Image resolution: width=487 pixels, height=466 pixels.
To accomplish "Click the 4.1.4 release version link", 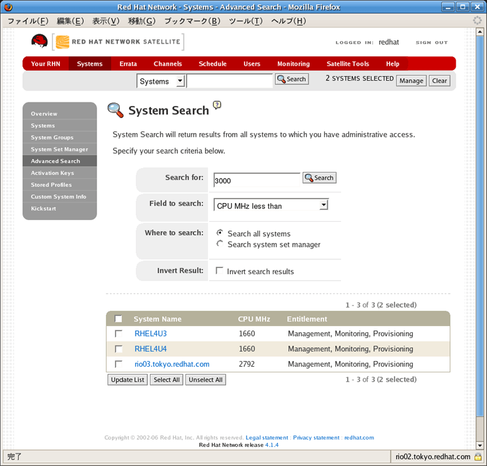I will pos(272,445).
